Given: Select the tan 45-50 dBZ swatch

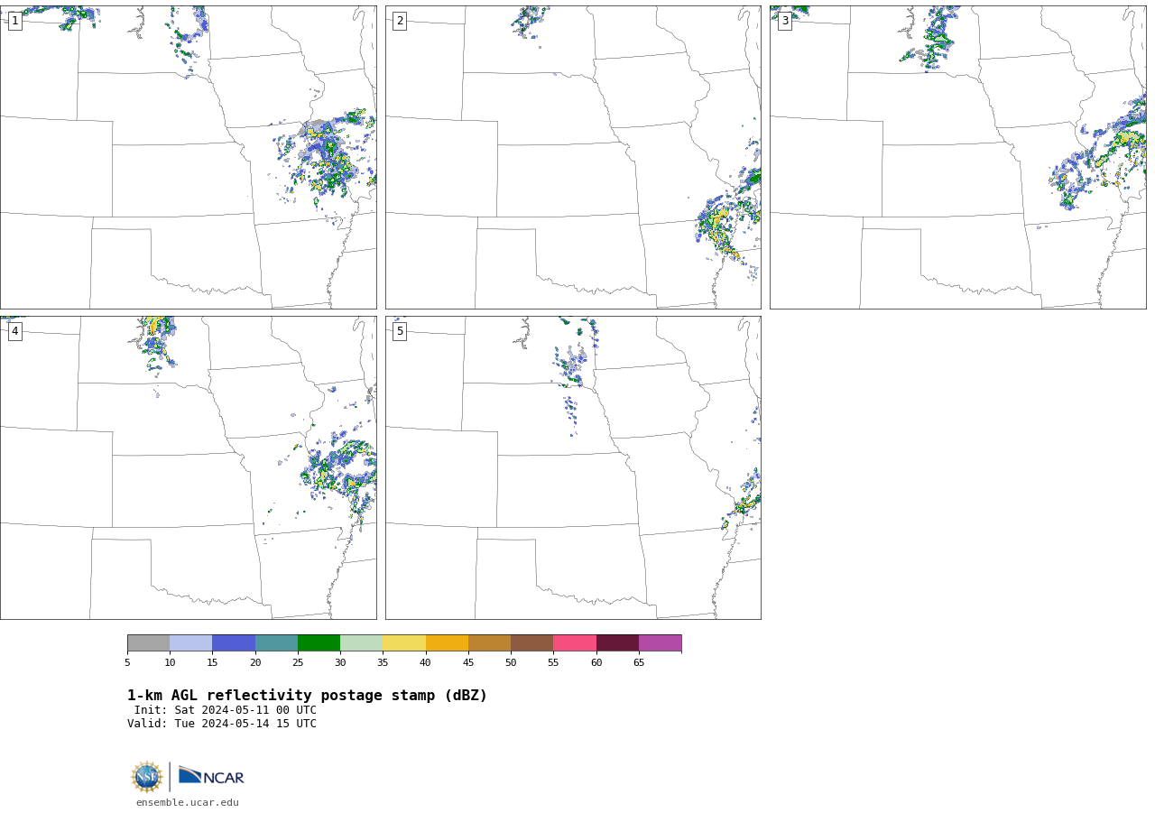Looking at the screenshot, I should click(x=490, y=643).
